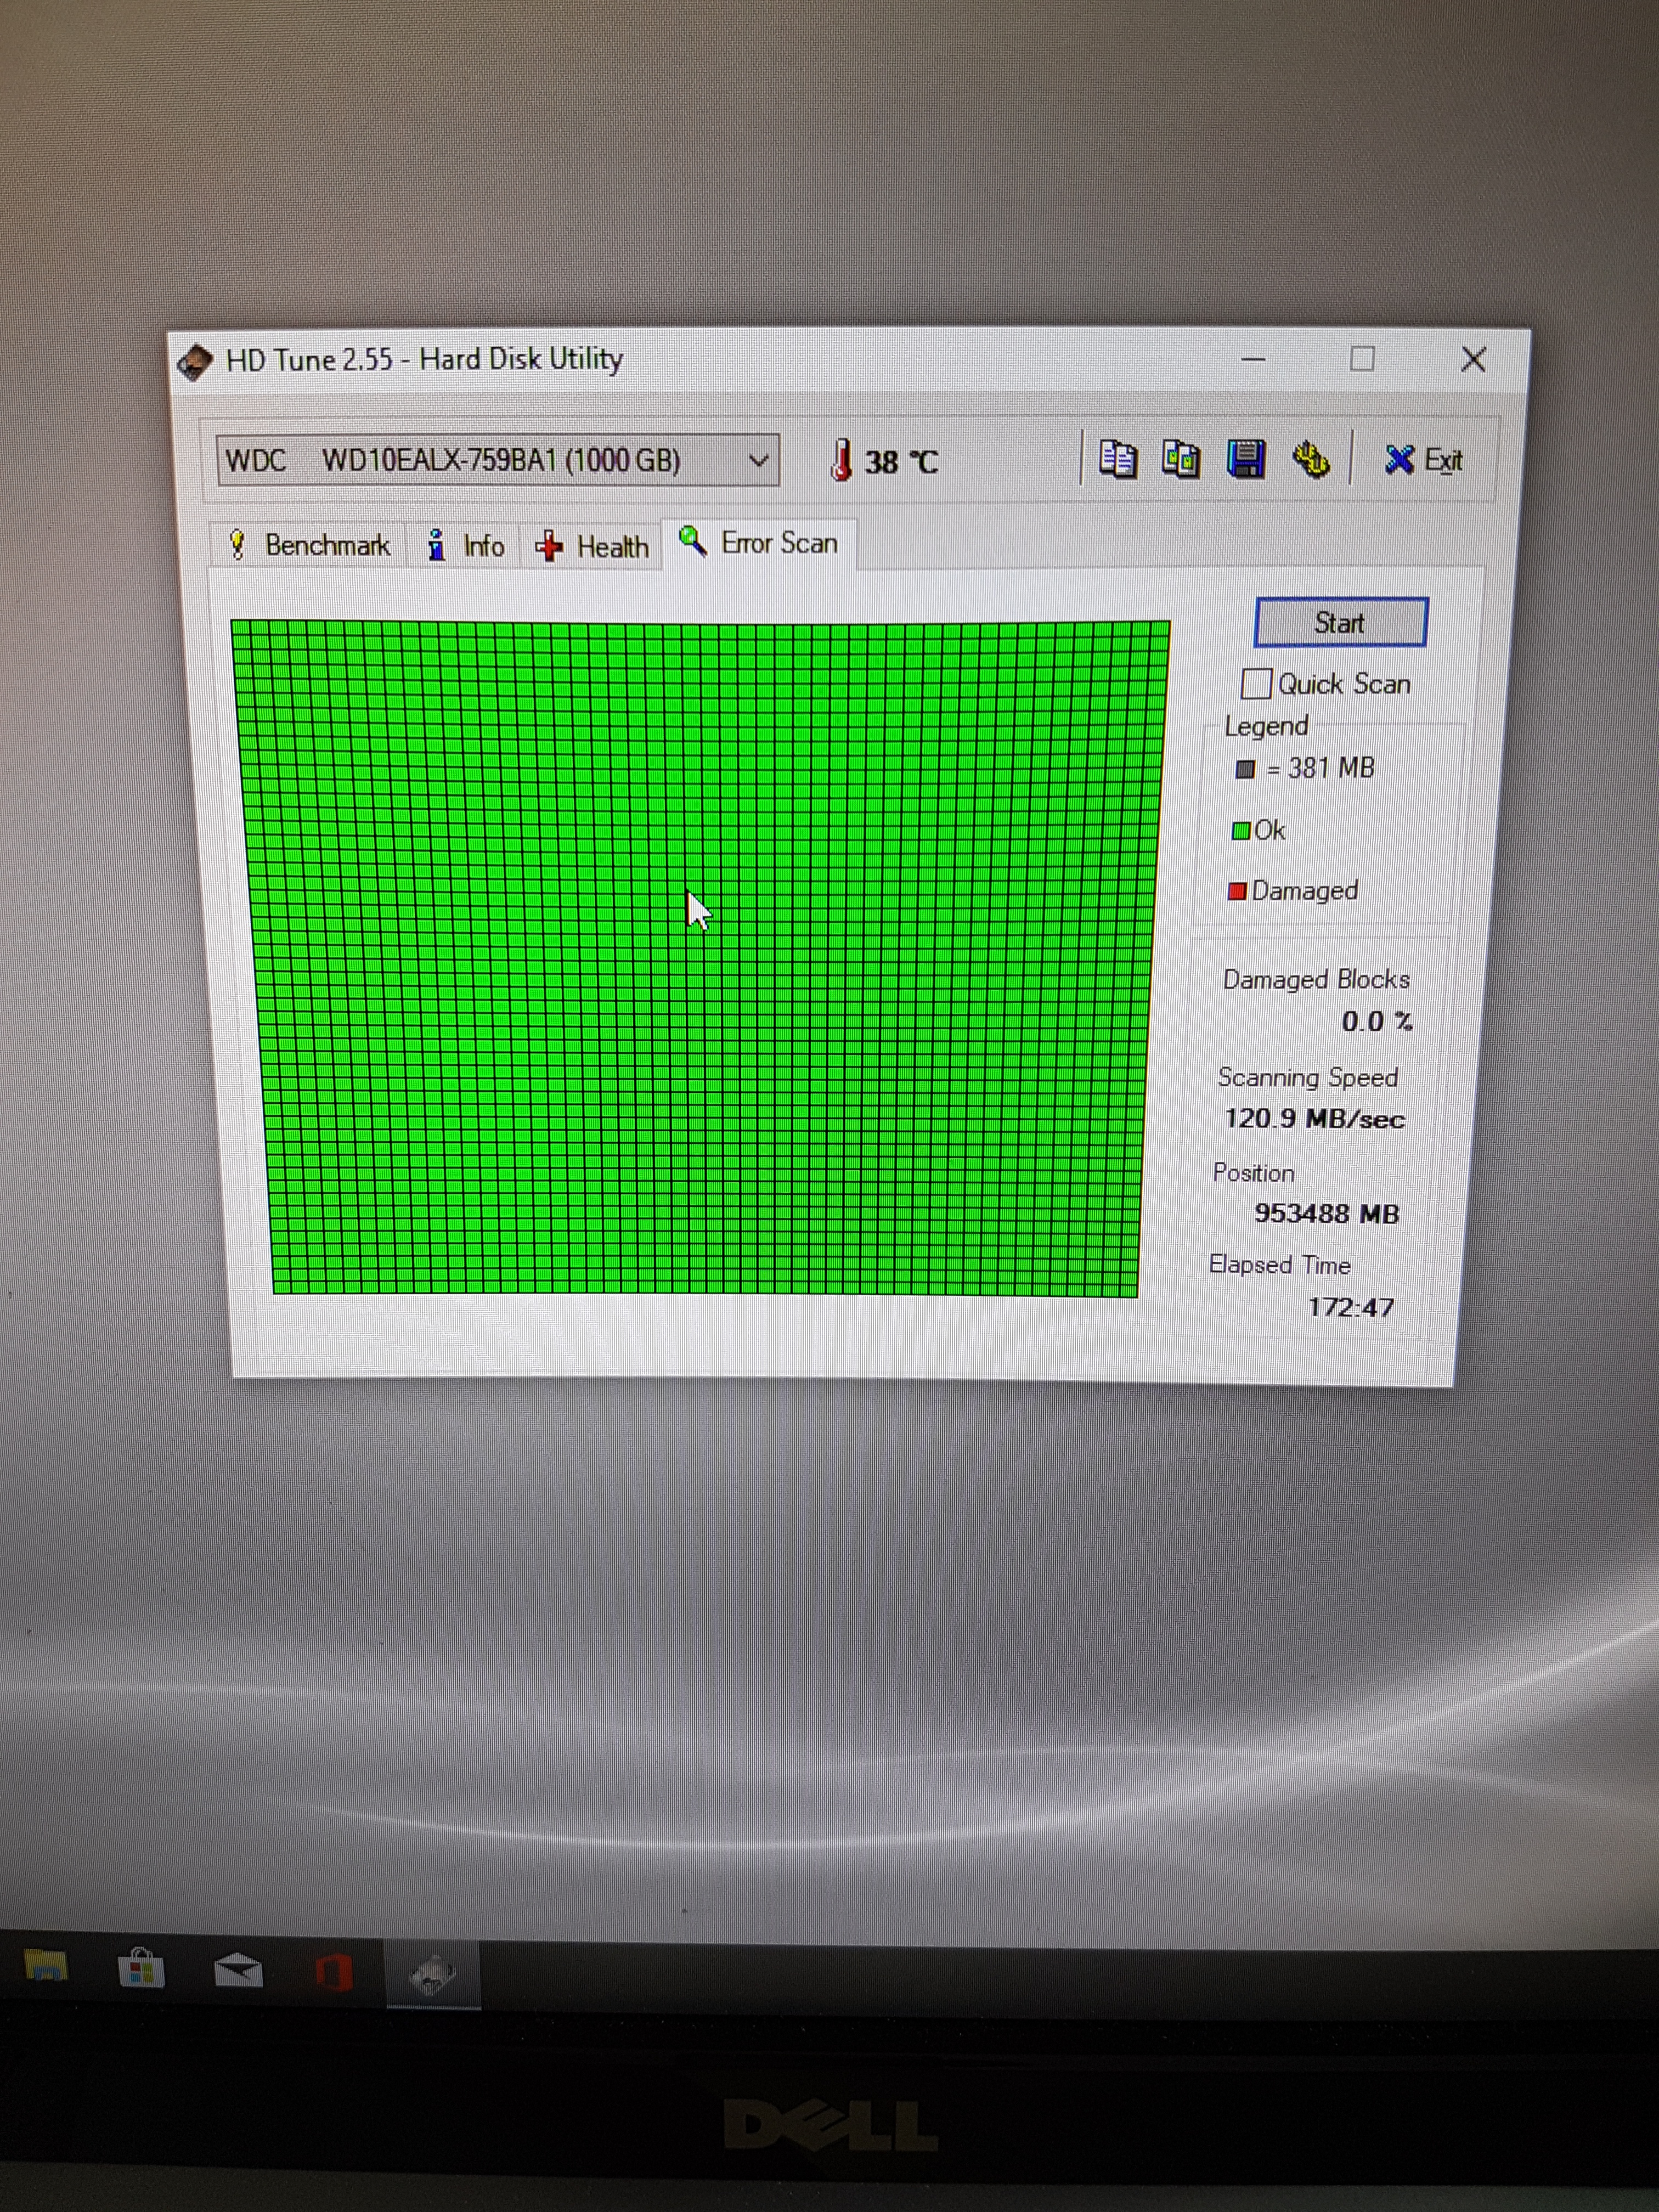The height and width of the screenshot is (2212, 1659).
Task: Click the red Damaged legend swatch
Action: tap(1237, 891)
